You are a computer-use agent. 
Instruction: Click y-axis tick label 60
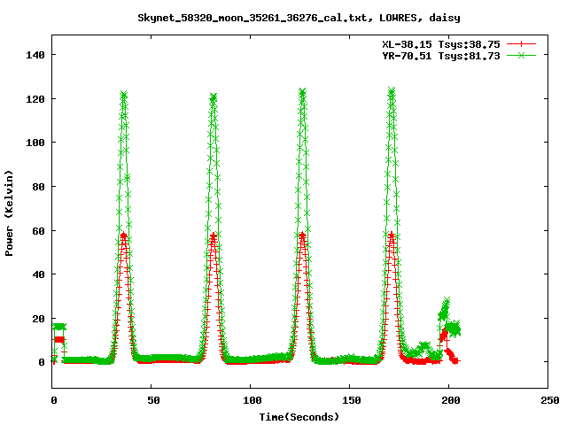(38, 231)
